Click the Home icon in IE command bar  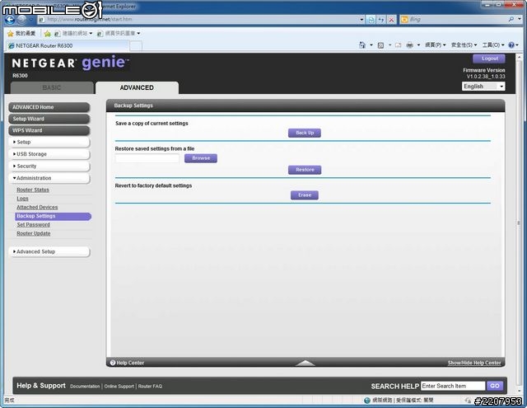point(362,45)
